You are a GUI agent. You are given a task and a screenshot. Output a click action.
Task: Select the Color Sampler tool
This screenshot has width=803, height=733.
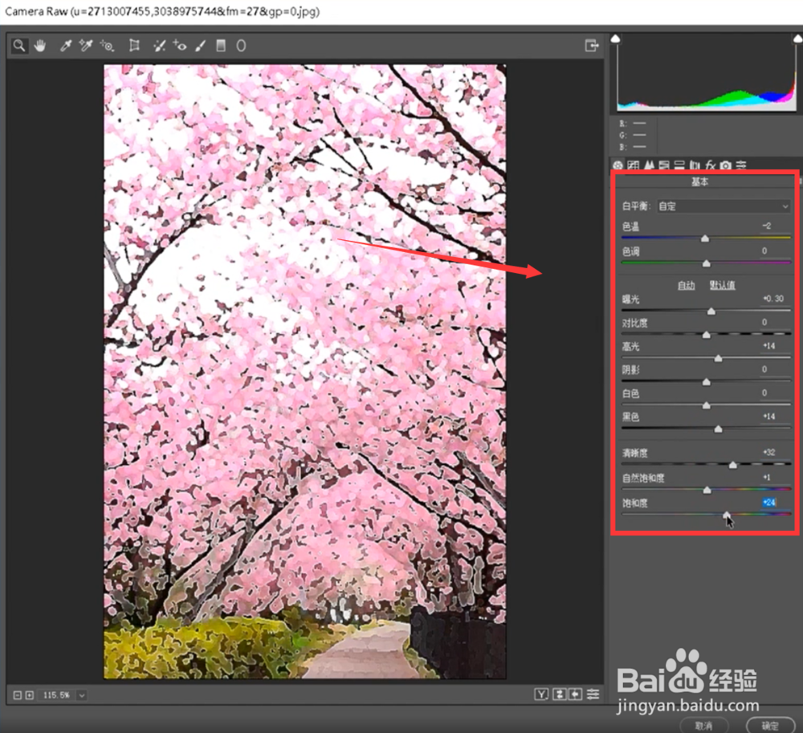pyautogui.click(x=86, y=46)
